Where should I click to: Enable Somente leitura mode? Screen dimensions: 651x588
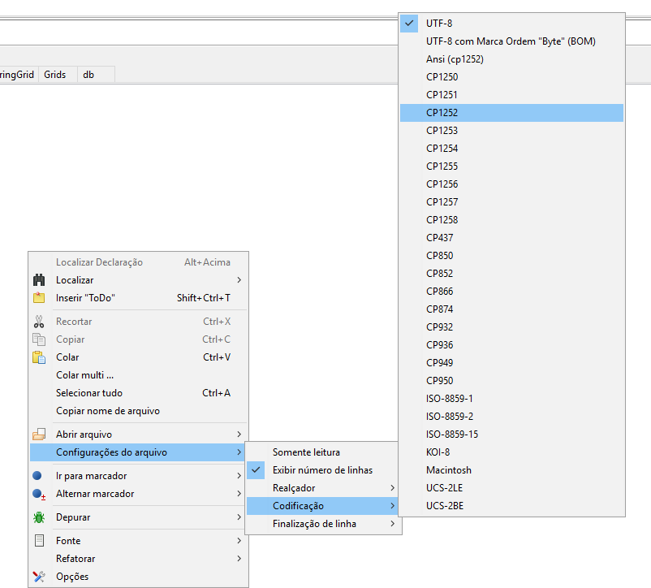click(322, 452)
